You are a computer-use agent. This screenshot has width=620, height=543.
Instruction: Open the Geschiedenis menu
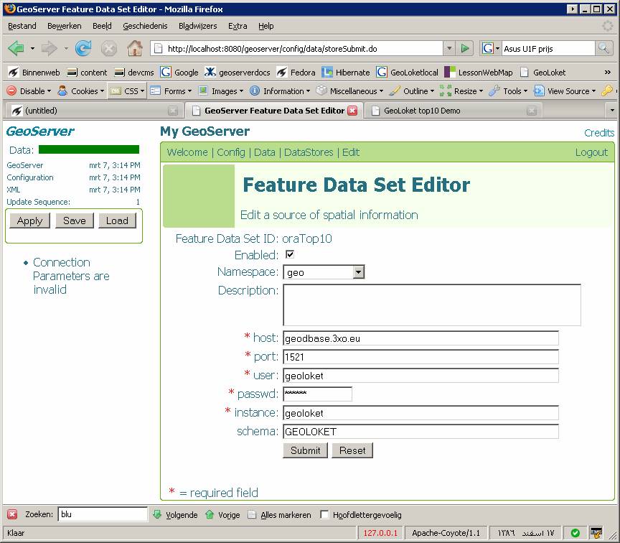[x=145, y=26]
